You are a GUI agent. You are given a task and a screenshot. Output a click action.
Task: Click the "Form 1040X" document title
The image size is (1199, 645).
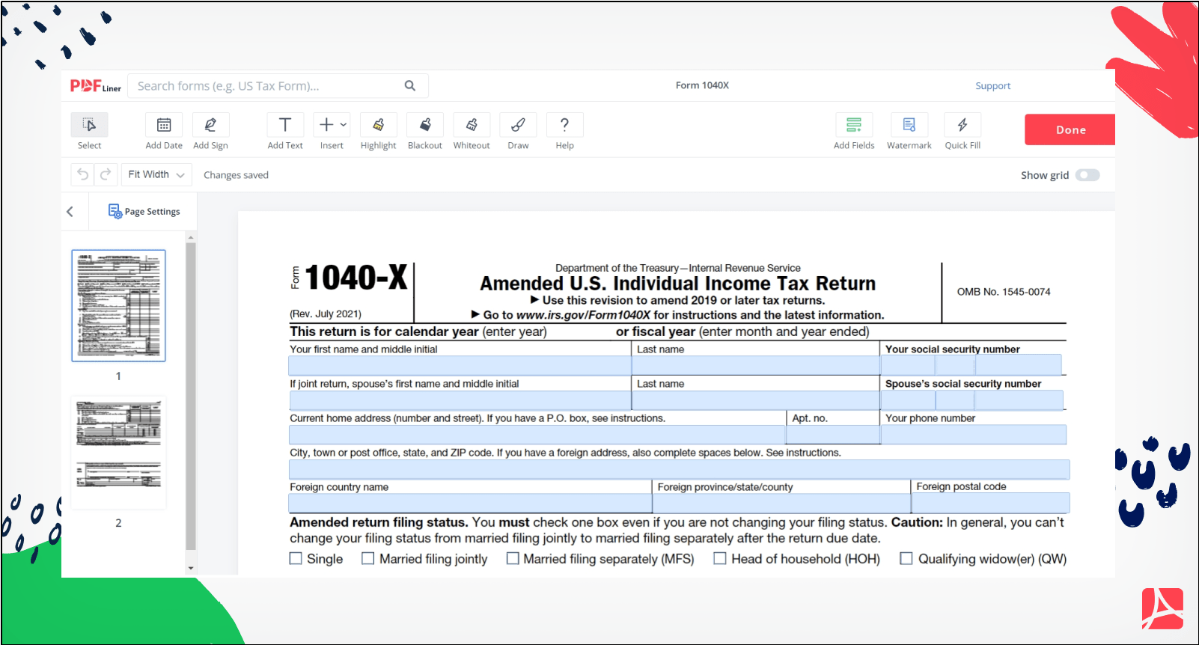coord(702,85)
